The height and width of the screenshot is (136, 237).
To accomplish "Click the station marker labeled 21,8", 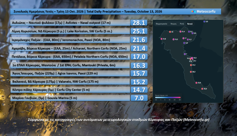I will [162, 39].
